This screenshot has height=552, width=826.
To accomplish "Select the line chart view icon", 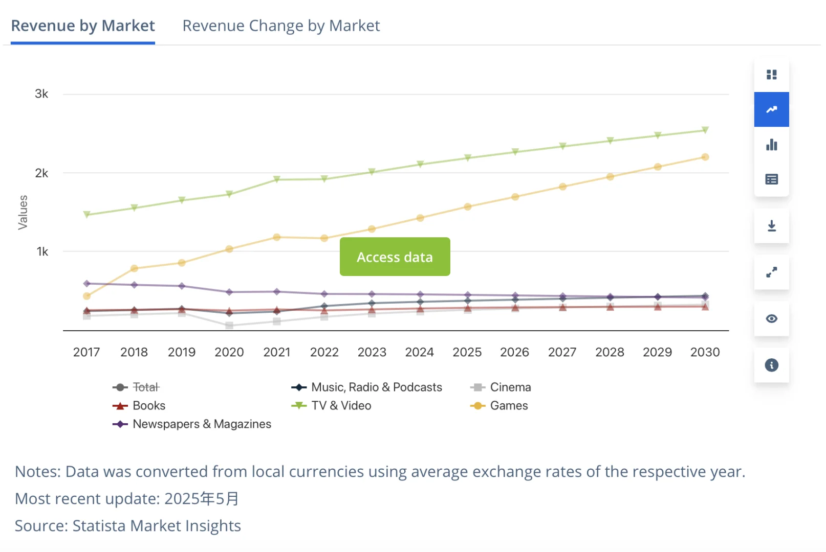I will pos(771,109).
